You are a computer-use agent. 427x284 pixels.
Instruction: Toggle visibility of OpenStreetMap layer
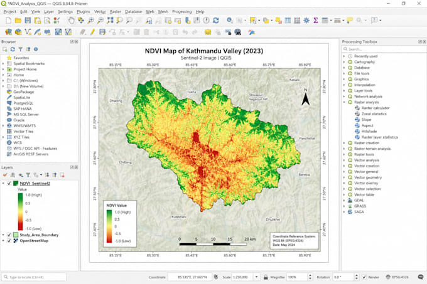click(9, 241)
